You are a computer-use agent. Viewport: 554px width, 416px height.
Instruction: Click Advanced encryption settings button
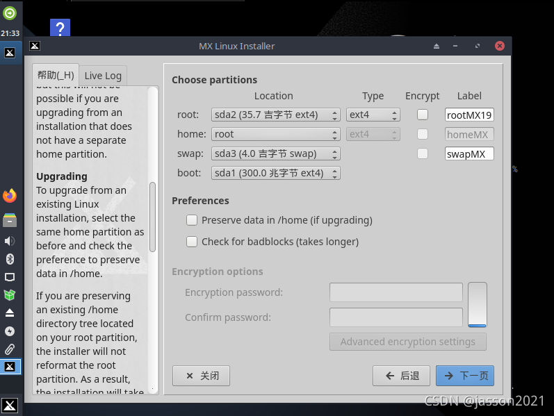pyautogui.click(x=408, y=342)
